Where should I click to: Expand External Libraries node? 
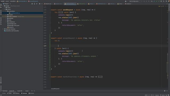click(3, 29)
